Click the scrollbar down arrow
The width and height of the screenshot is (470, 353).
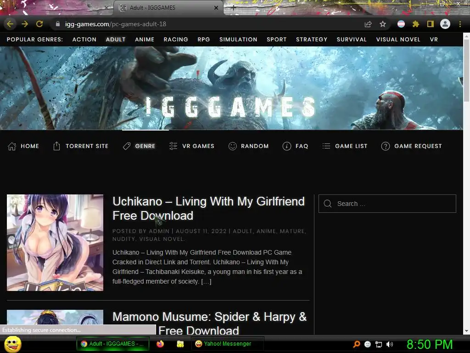point(466,331)
